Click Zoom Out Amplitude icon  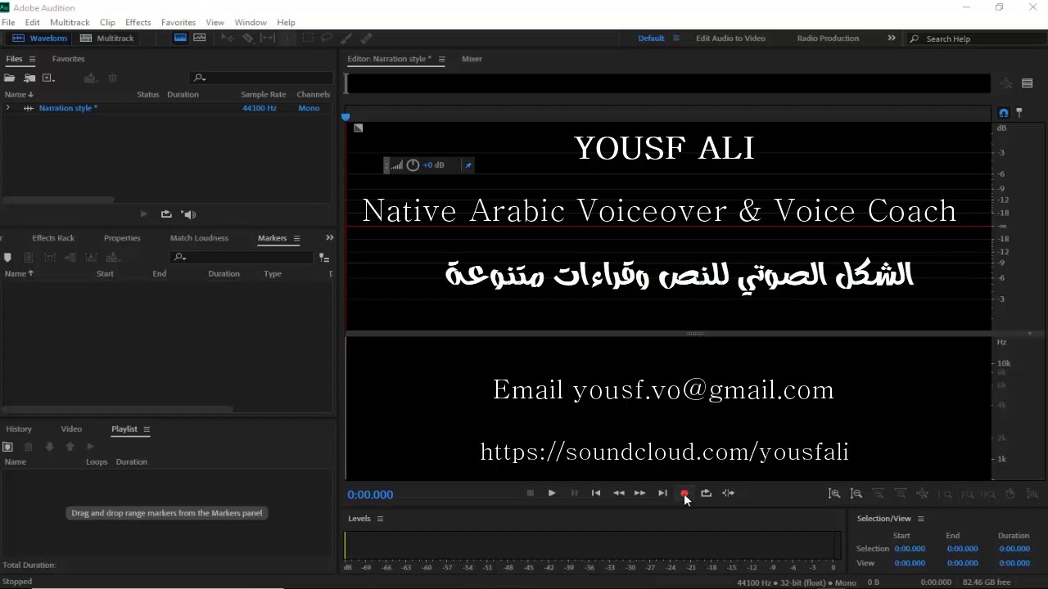856,493
